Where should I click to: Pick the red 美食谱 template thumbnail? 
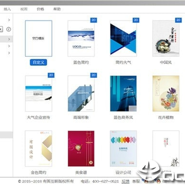click(81, 149)
